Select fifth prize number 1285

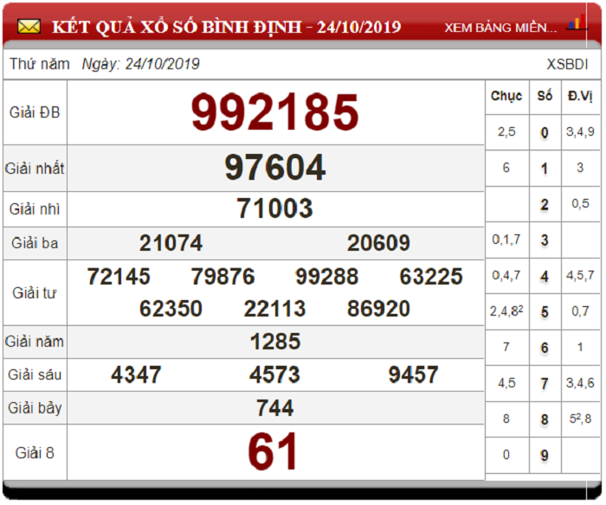(275, 342)
